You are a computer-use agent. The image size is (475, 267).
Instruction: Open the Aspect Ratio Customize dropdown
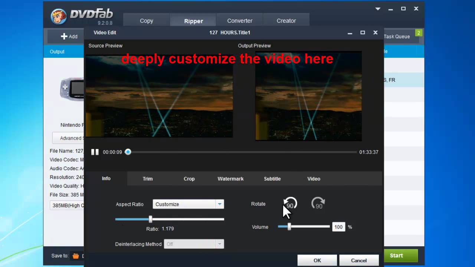pyautogui.click(x=188, y=204)
